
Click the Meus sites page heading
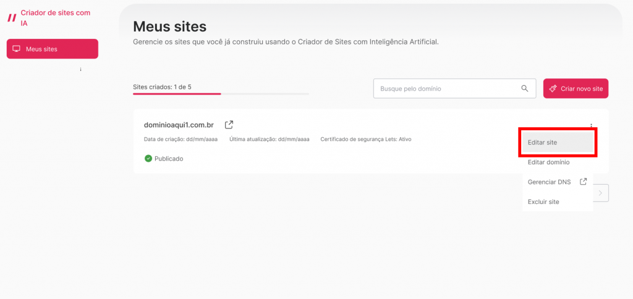tap(169, 27)
